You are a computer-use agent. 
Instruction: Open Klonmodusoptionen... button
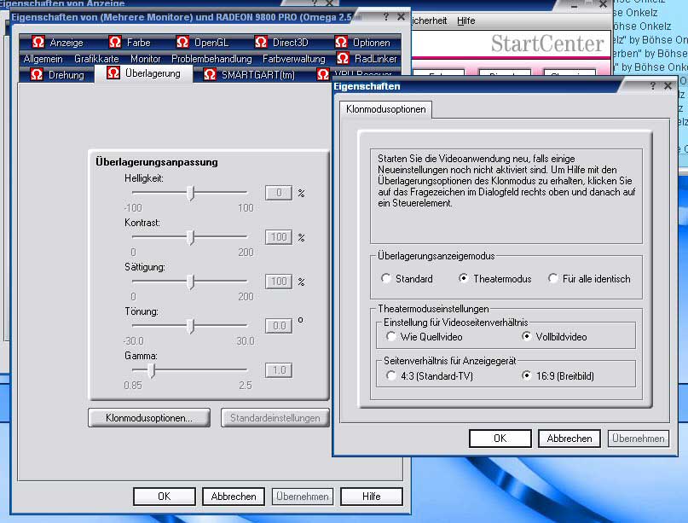(149, 417)
